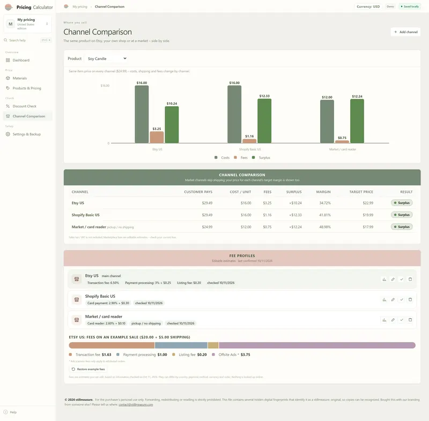Click the Shopify target price $19.99
429x421 pixels.
[x=368, y=215]
